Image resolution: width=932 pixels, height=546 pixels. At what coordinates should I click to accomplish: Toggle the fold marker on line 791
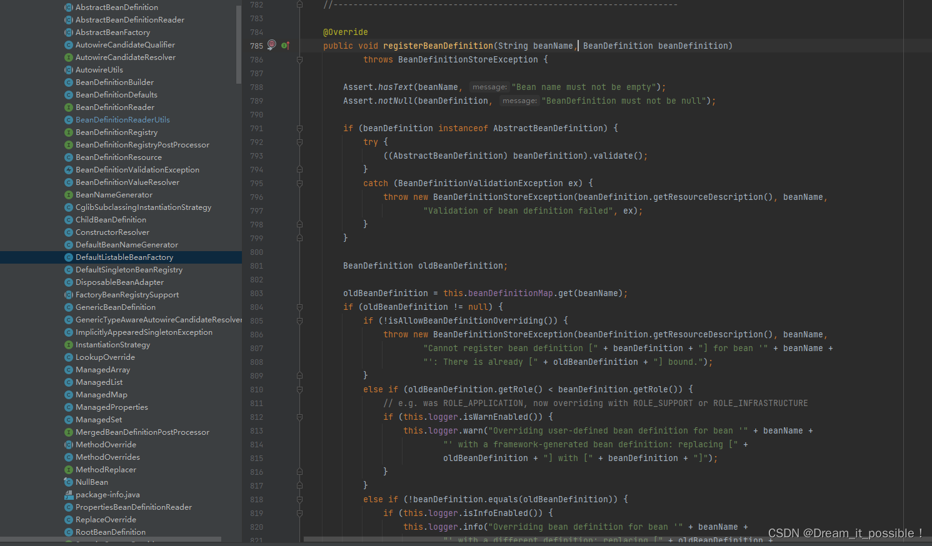coord(299,129)
